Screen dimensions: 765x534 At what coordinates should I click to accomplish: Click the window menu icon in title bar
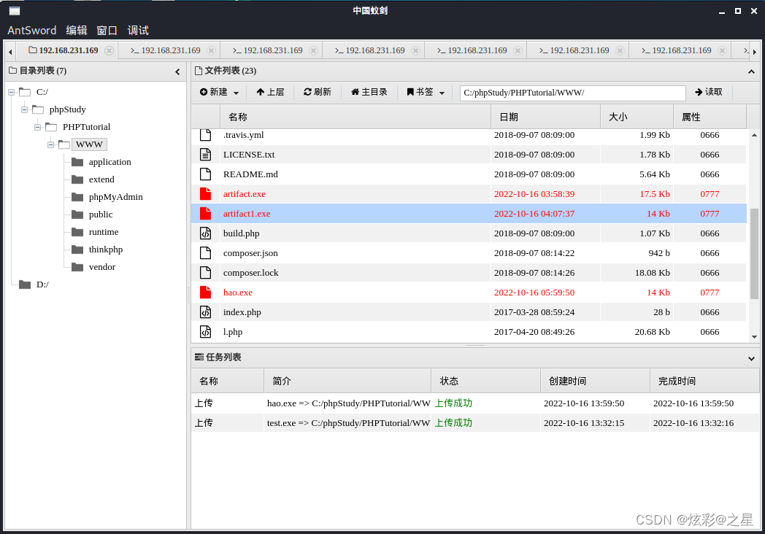tap(15, 11)
